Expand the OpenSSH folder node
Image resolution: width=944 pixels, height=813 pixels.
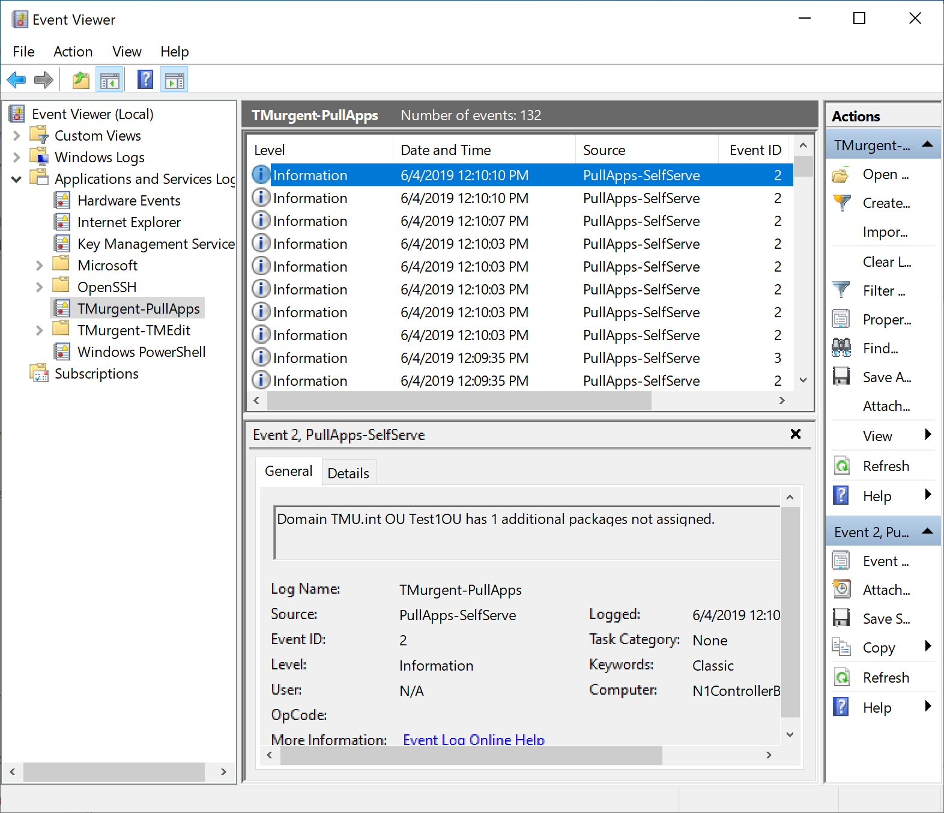[x=40, y=287]
